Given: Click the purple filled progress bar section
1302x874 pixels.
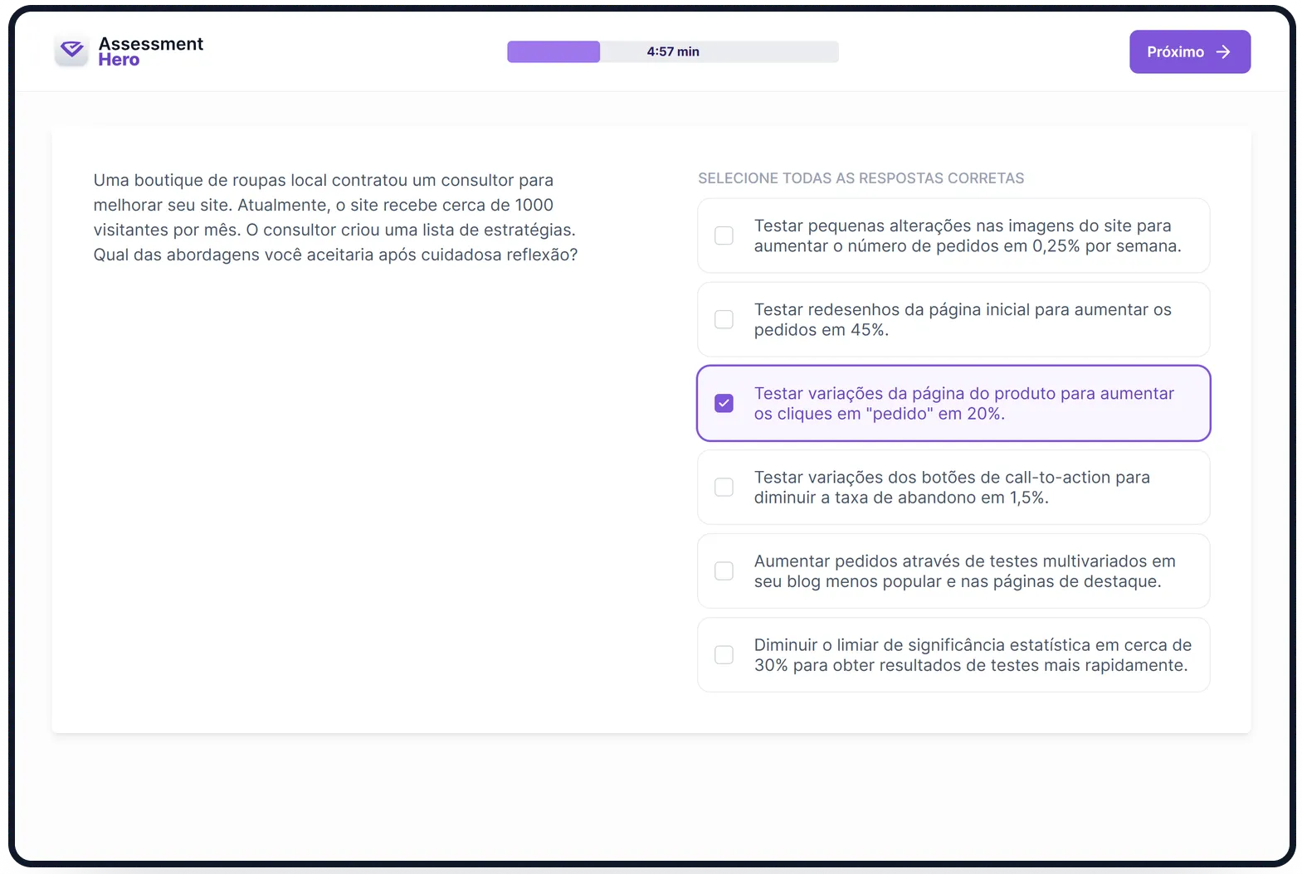Looking at the screenshot, I should tap(553, 52).
